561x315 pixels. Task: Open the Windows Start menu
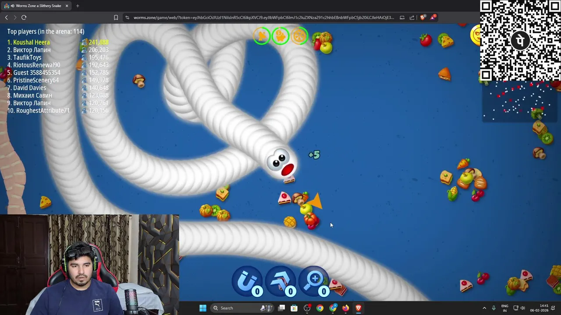pos(202,308)
